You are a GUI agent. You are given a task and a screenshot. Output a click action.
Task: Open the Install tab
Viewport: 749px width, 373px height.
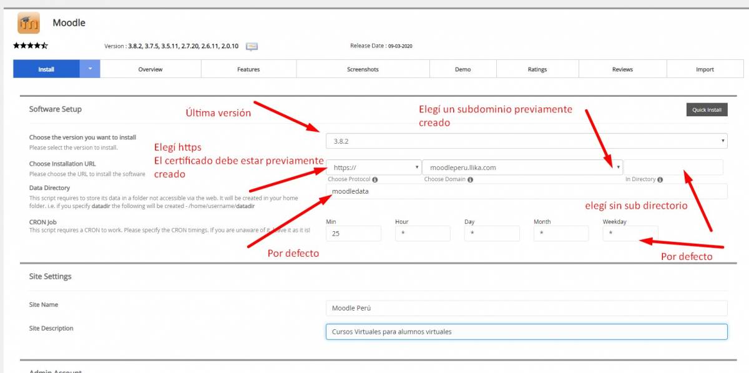(x=46, y=69)
